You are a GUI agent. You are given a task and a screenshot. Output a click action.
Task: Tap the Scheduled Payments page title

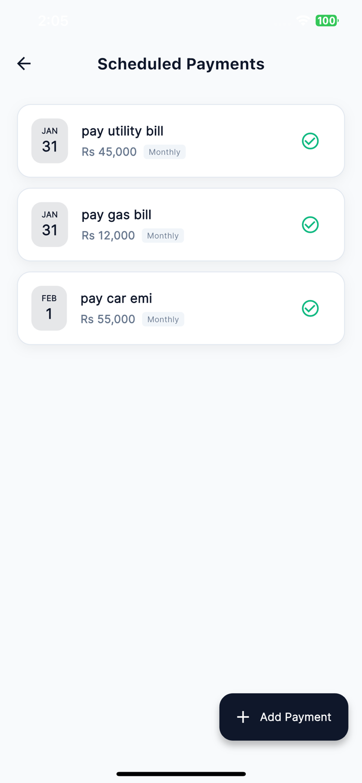point(181,64)
